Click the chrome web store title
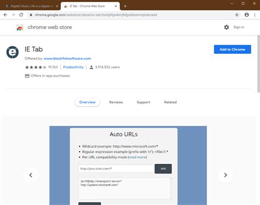This screenshot has width=260, height=205. [50, 27]
